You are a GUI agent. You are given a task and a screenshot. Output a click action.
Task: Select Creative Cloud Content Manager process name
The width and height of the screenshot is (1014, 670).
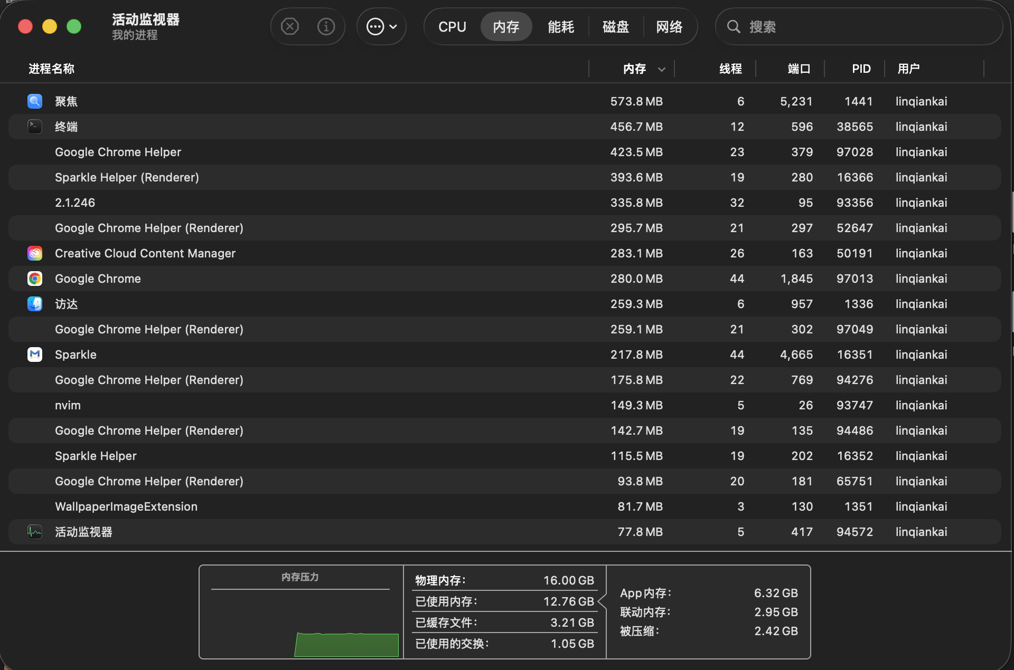[145, 253]
